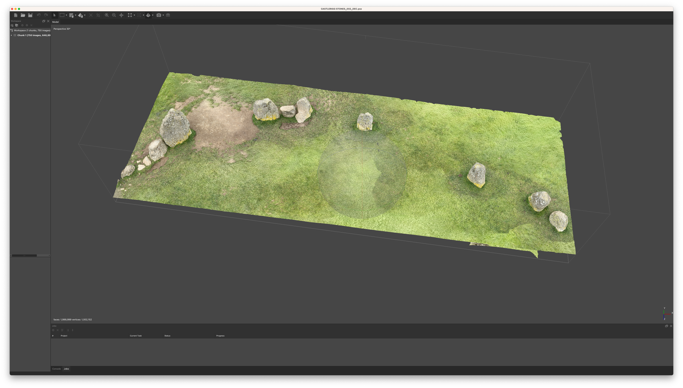The height and width of the screenshot is (388, 683).
Task: Select the Navigation arrow tool
Action: [54, 15]
